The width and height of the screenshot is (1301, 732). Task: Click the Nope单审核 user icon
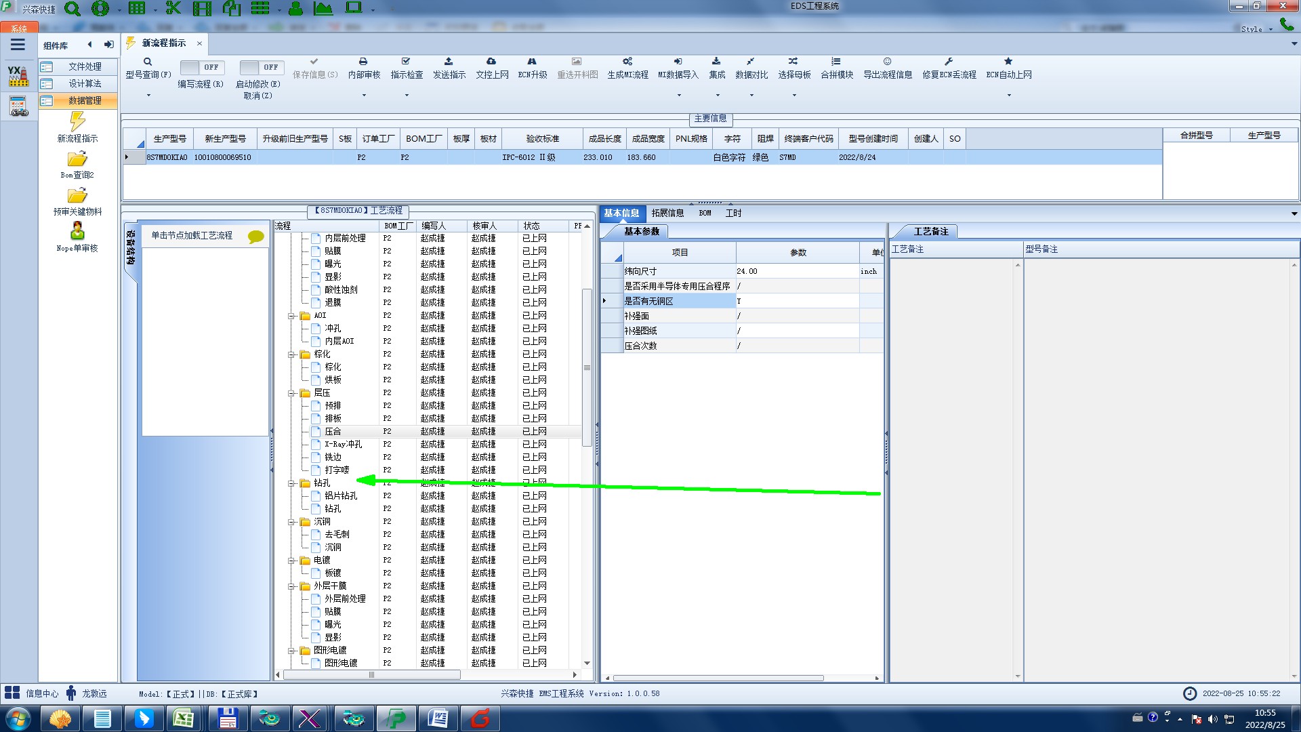click(77, 231)
